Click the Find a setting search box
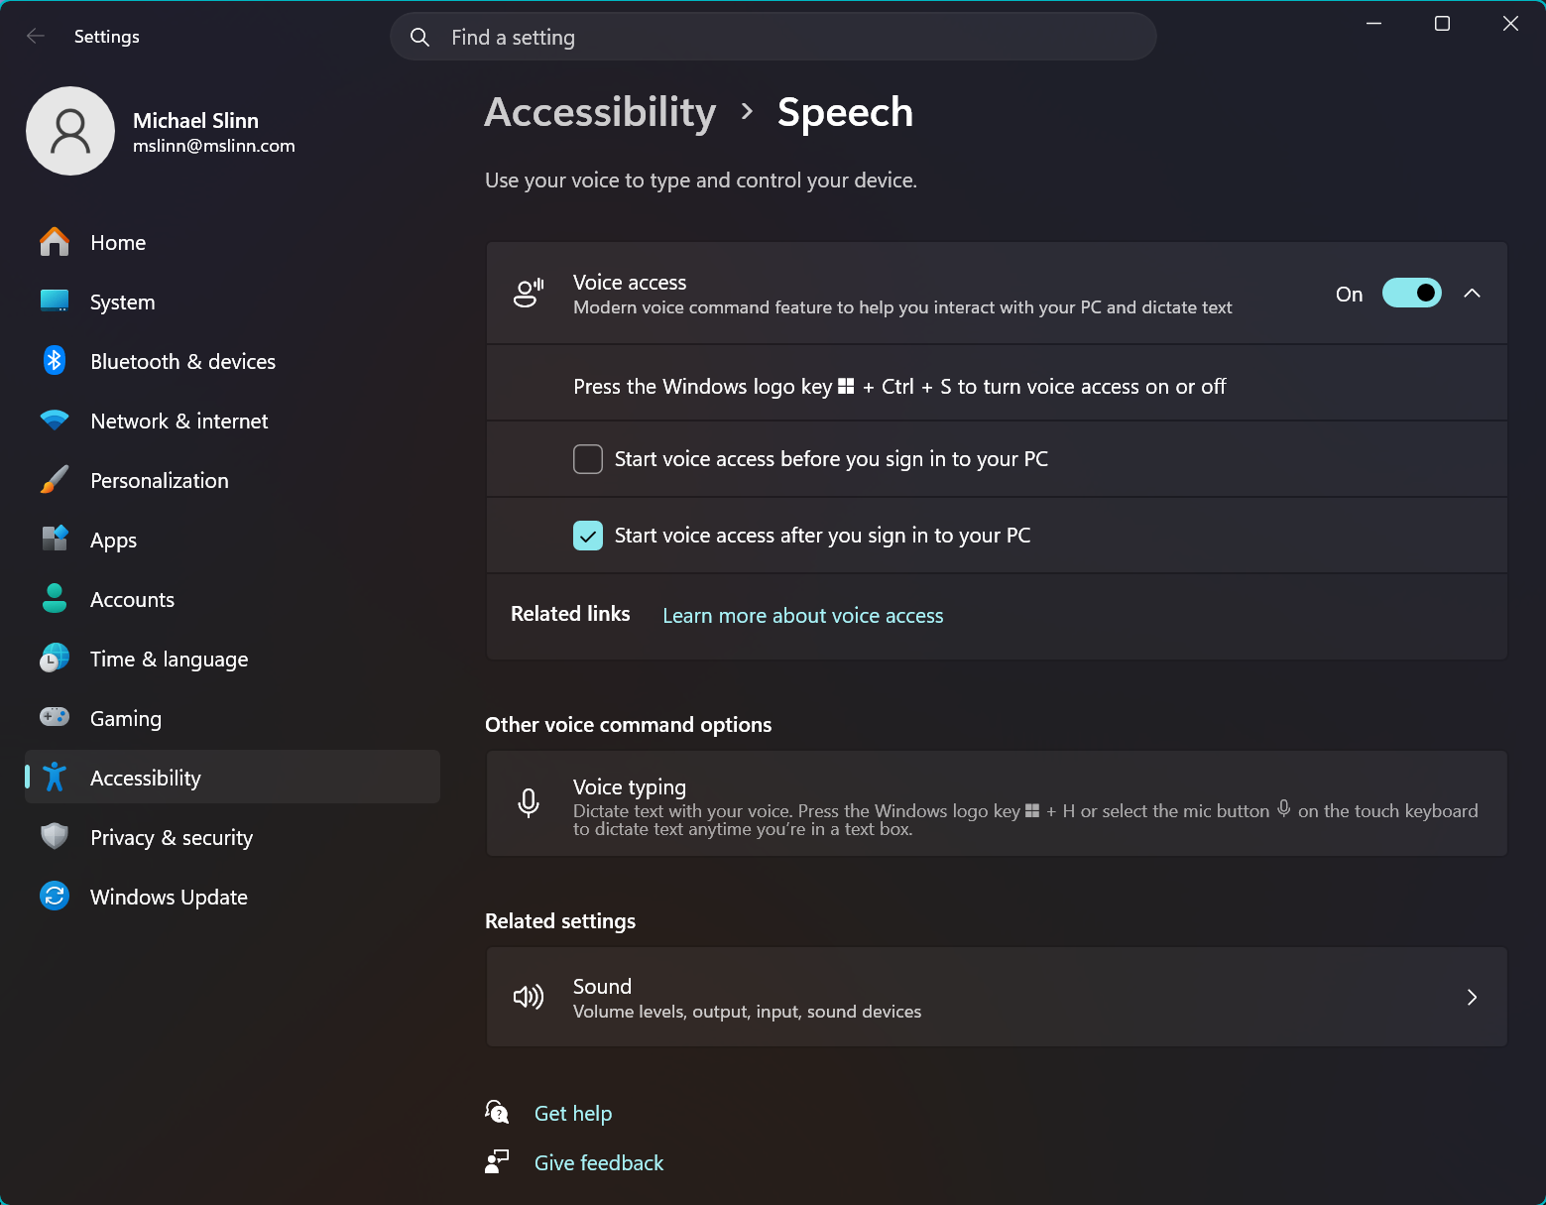1546x1205 pixels. coord(773,38)
